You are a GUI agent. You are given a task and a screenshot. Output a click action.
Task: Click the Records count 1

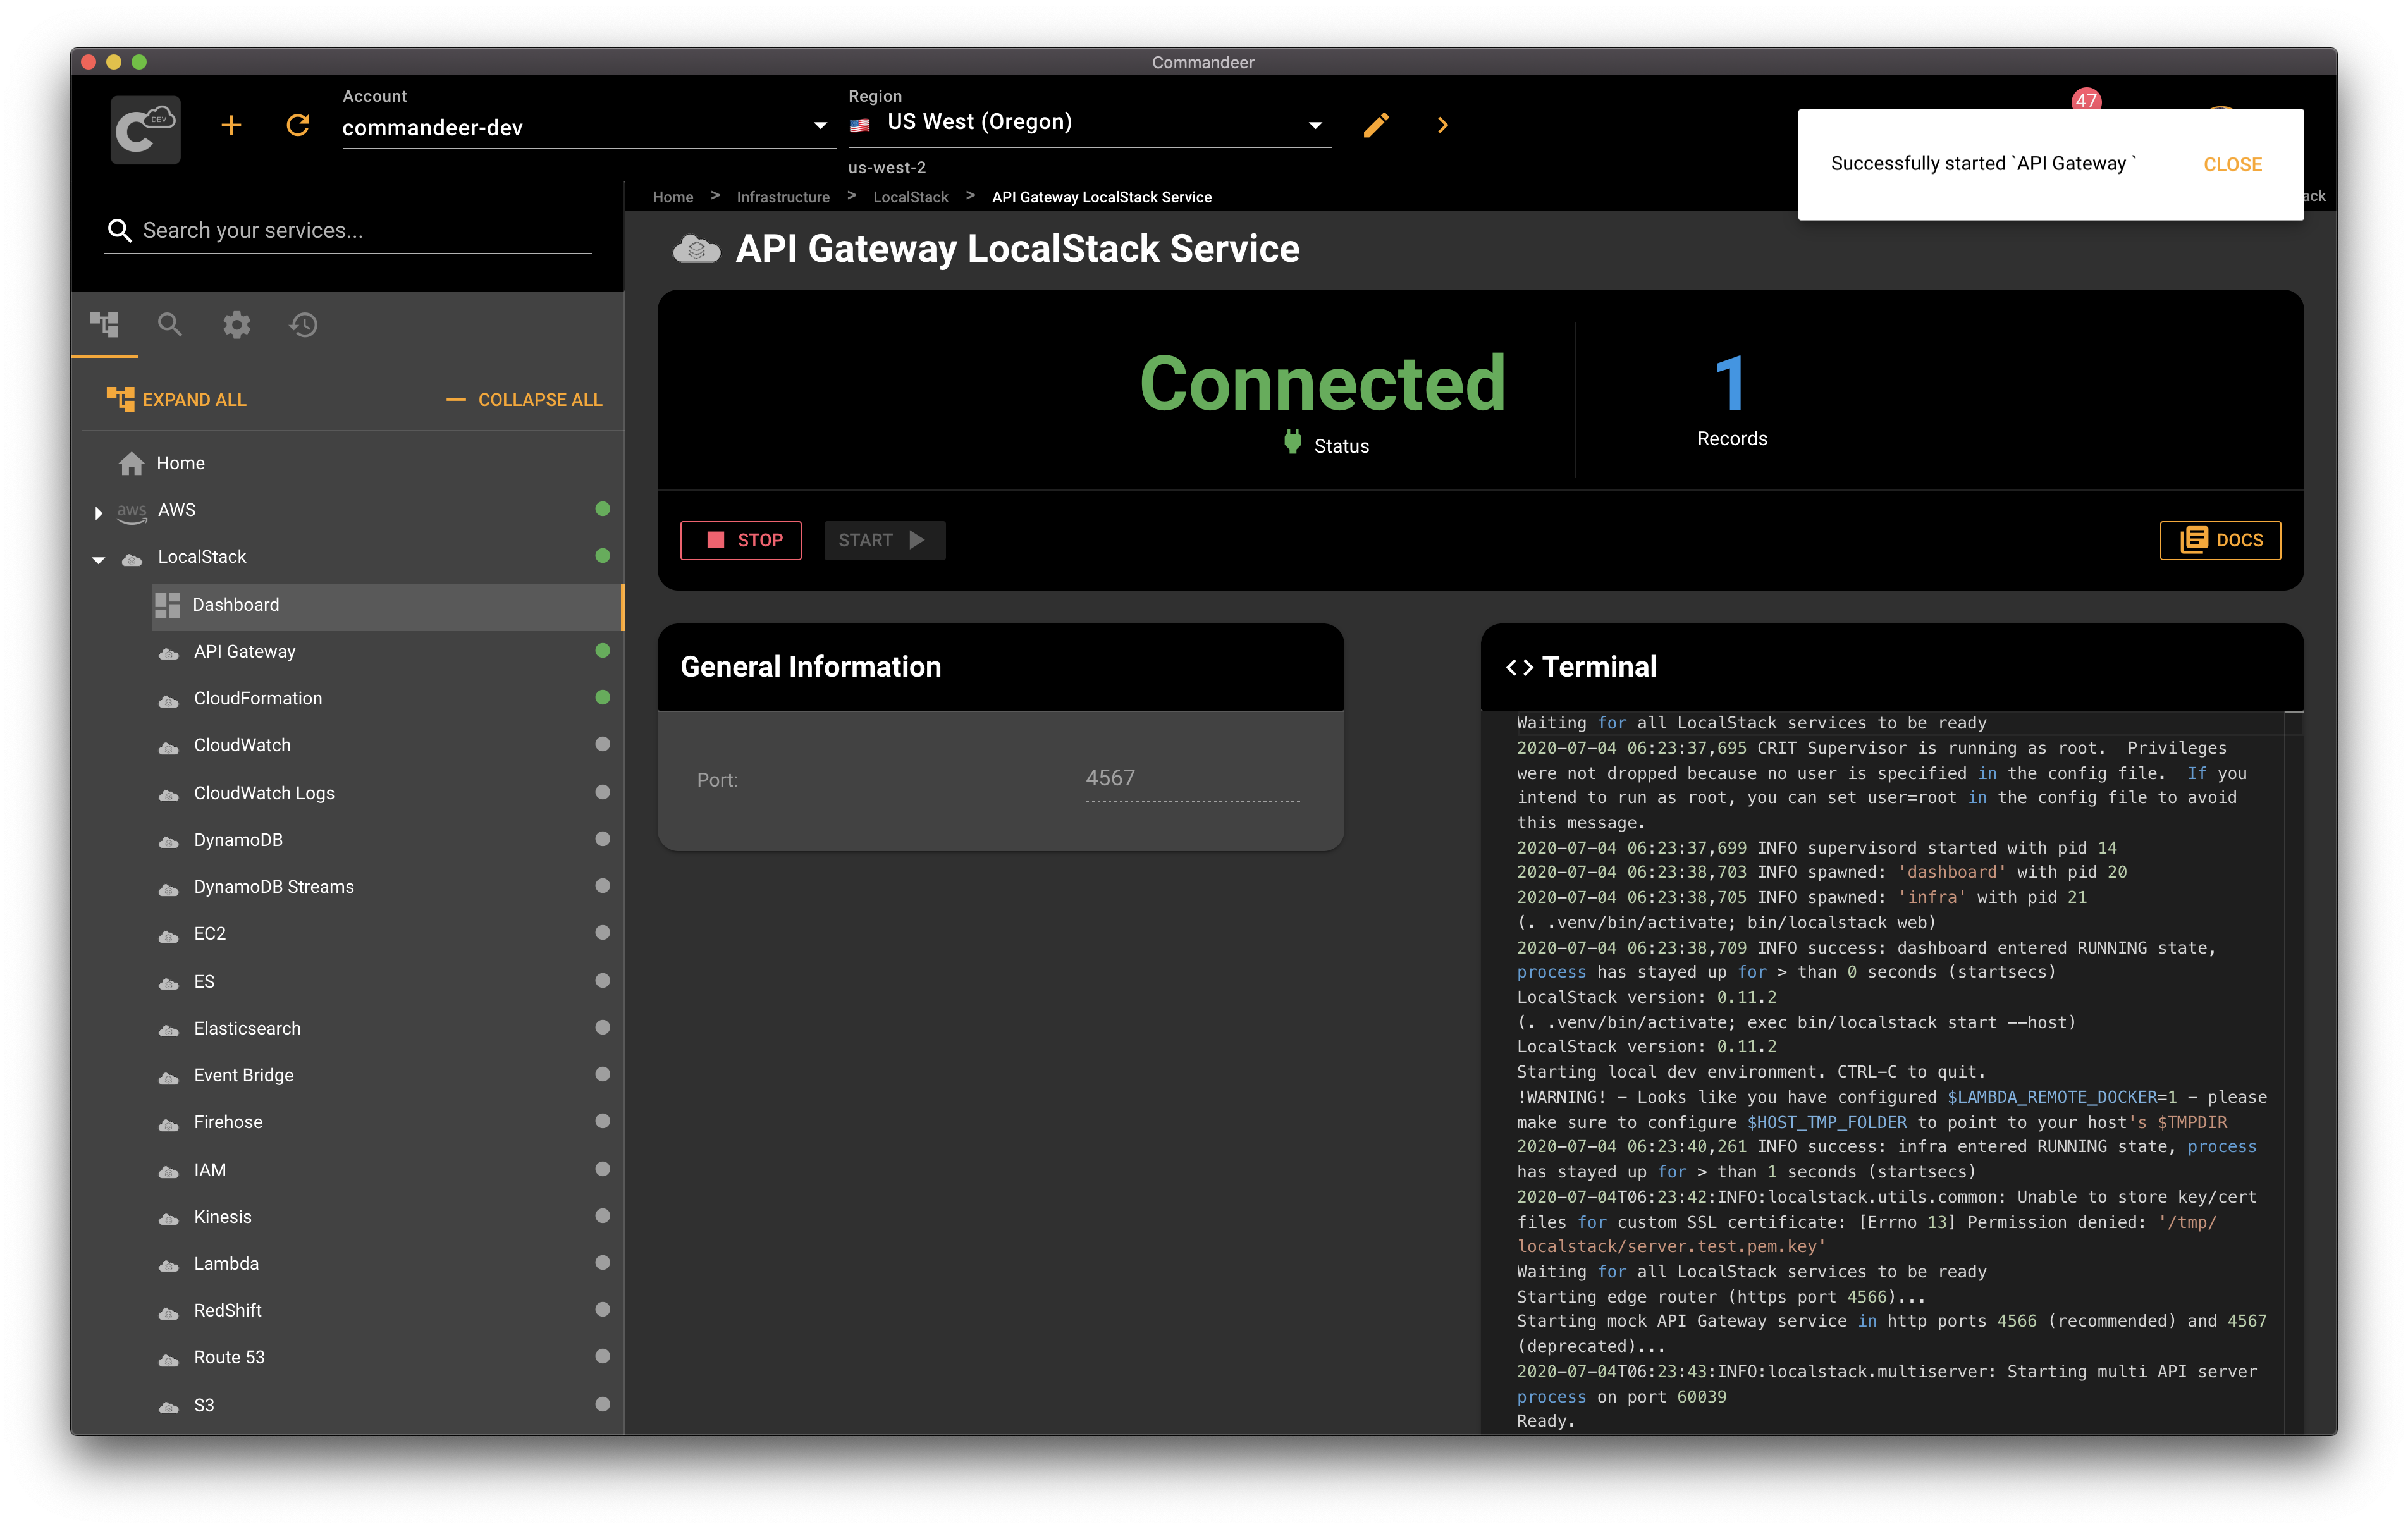click(x=1731, y=384)
